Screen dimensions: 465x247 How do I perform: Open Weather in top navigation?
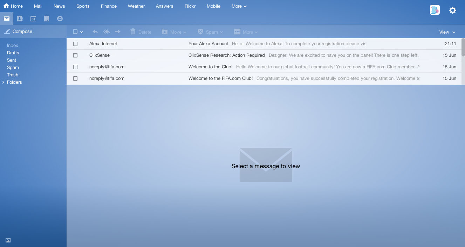tap(136, 6)
